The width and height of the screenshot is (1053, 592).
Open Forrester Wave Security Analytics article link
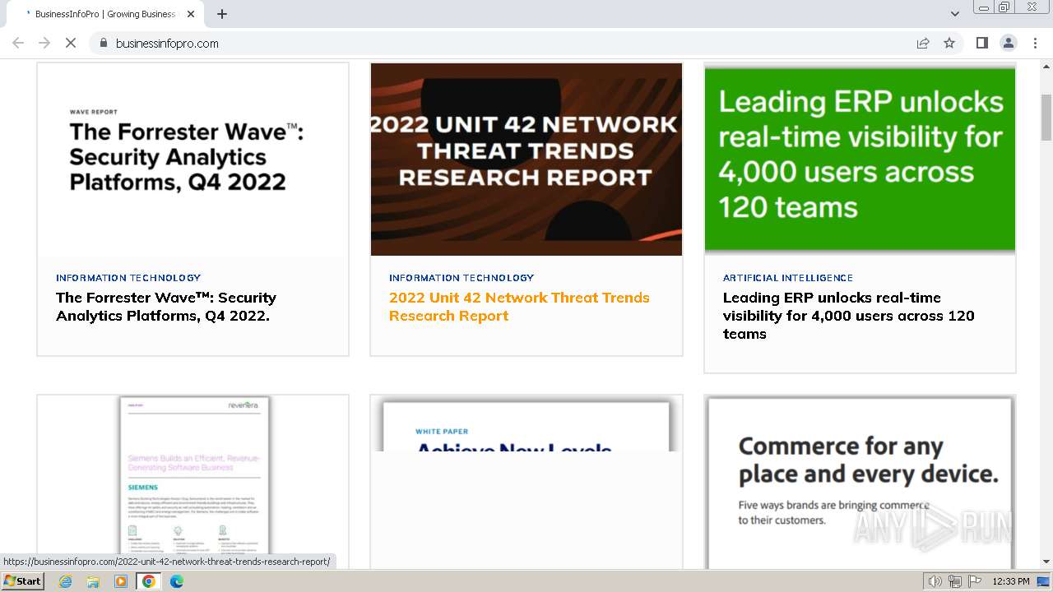click(166, 307)
